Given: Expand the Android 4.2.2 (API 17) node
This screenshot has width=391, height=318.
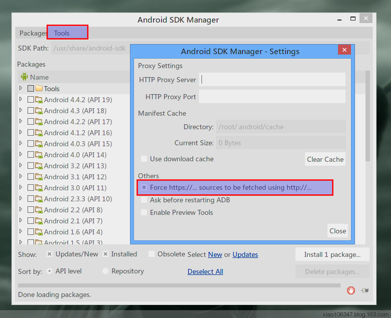Looking at the screenshot, I should (21, 121).
